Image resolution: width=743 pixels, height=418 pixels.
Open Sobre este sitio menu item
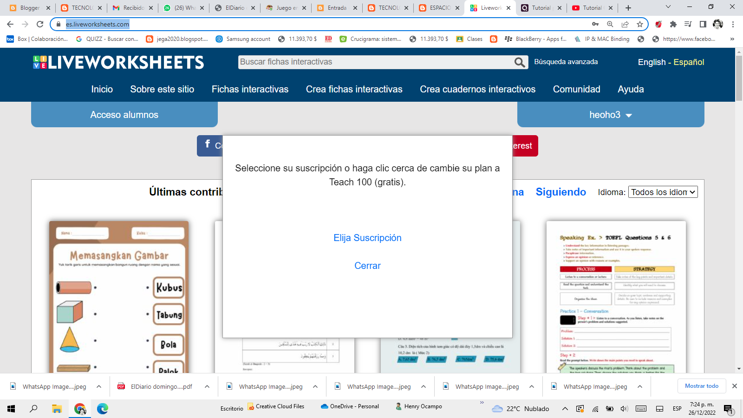pyautogui.click(x=162, y=89)
